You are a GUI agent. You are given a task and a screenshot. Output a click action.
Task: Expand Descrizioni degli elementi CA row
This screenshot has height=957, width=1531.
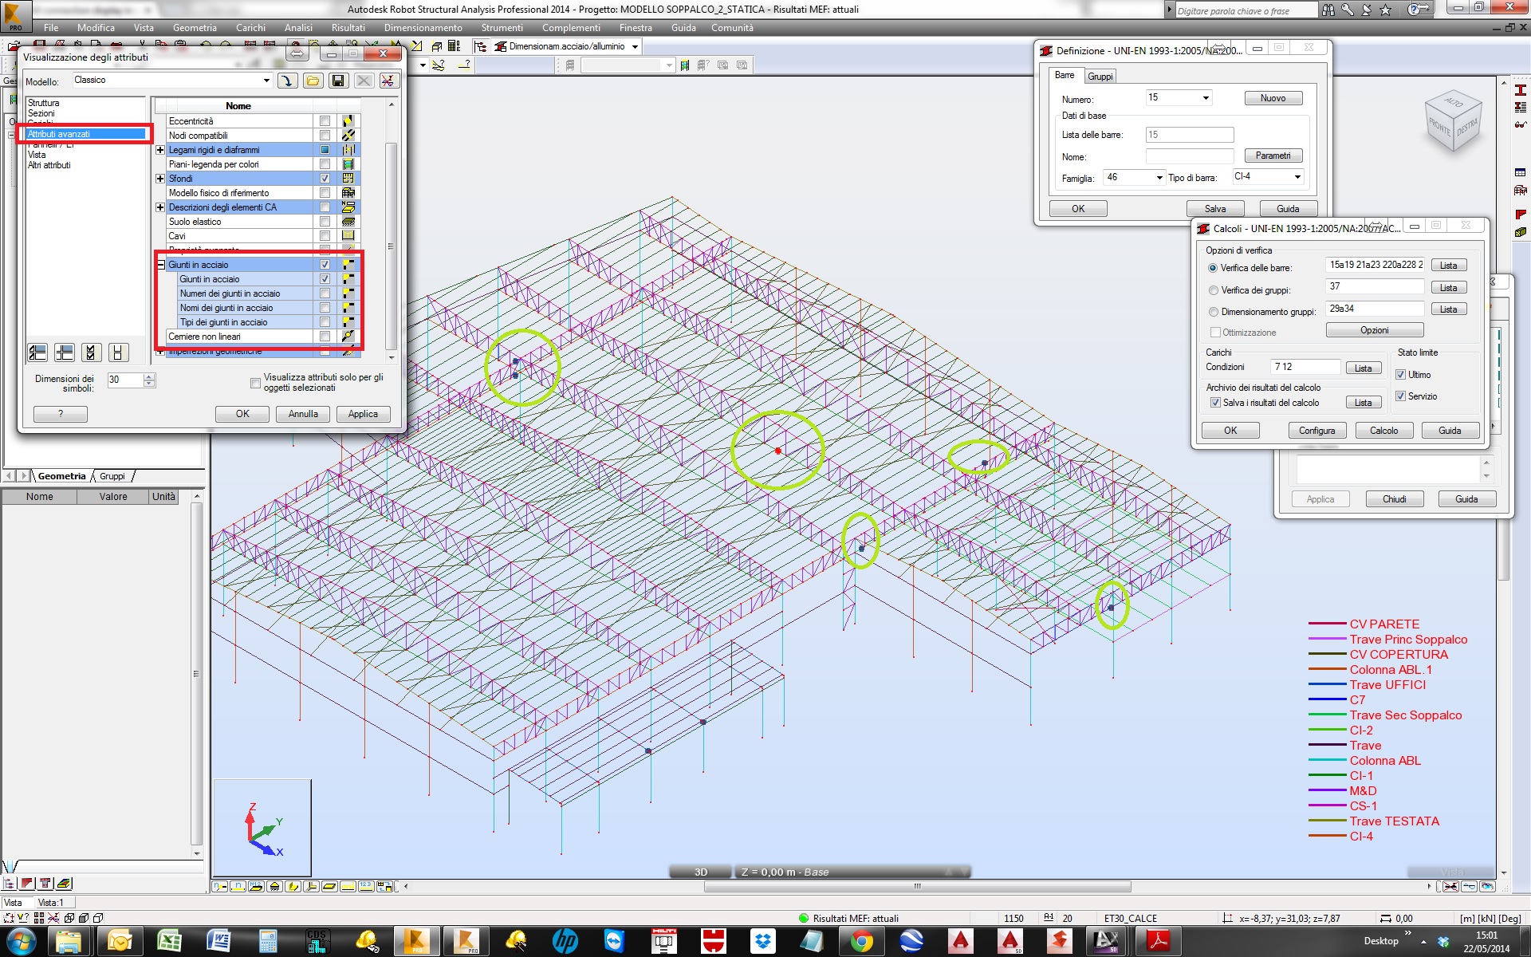[x=160, y=207]
